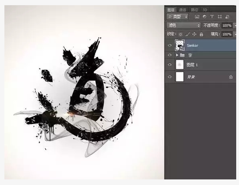The image size is (239, 185).
Task: Open the 滤色 blend mode dropdown
Action: pos(183,26)
